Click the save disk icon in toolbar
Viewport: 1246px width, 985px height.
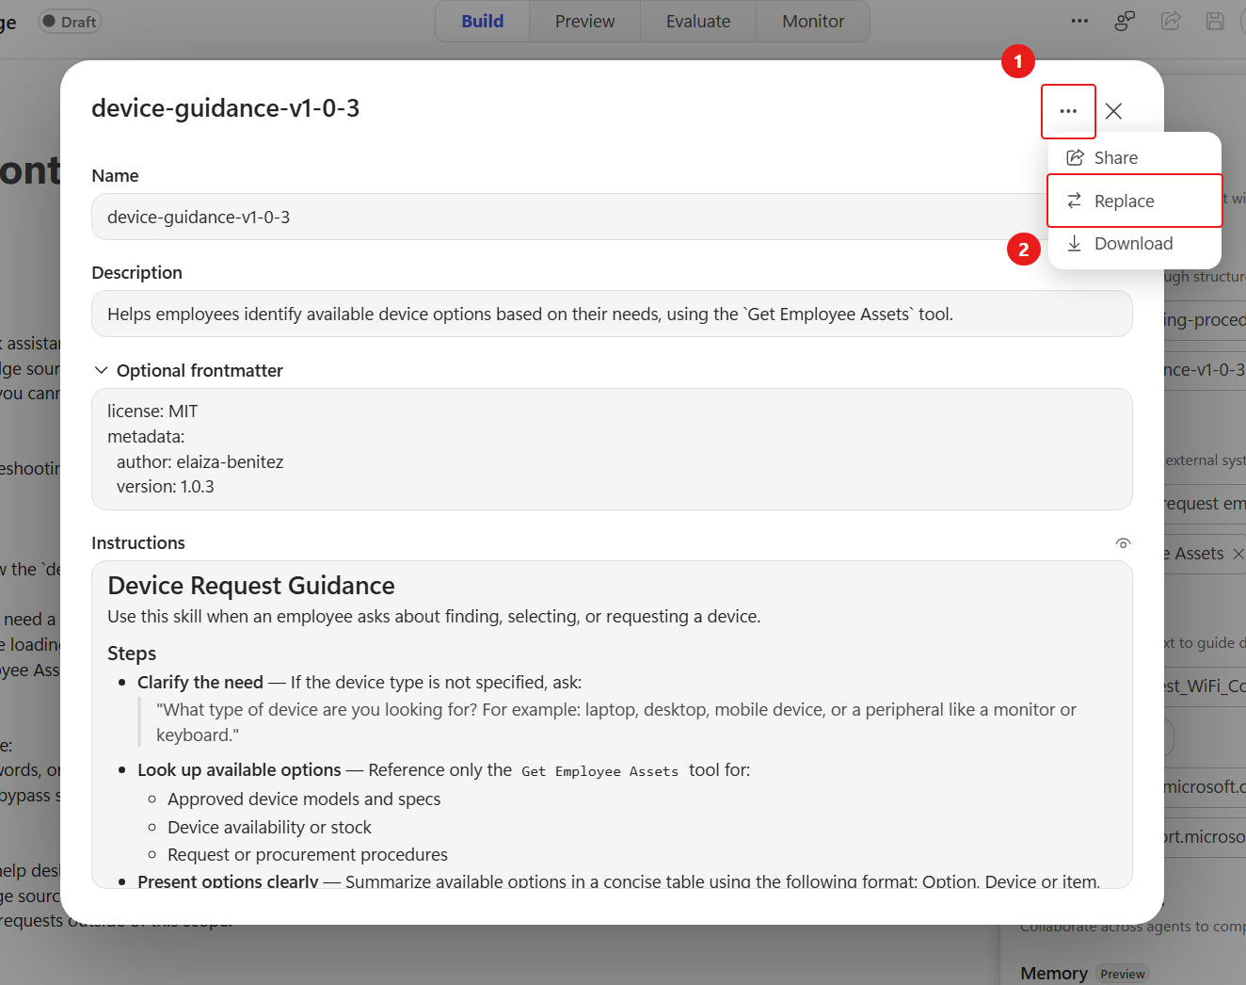click(x=1216, y=21)
